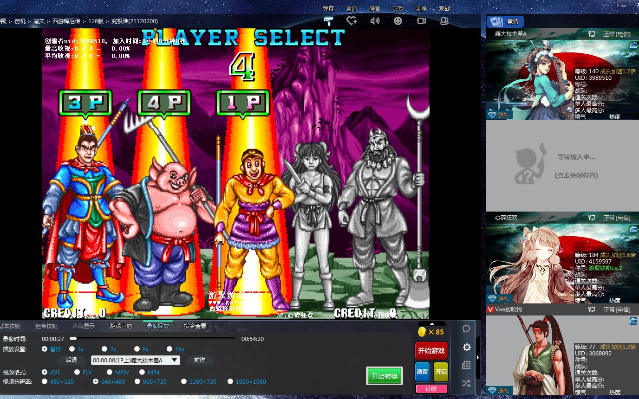This screenshot has height=399, width=639.
Task: Mute sound with the speaker icon
Action: click(x=375, y=20)
